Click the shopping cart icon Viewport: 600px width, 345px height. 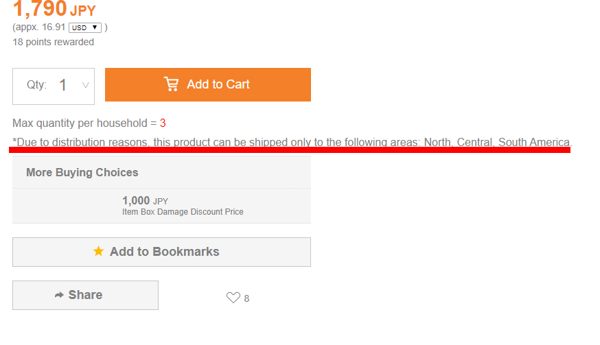point(171,84)
